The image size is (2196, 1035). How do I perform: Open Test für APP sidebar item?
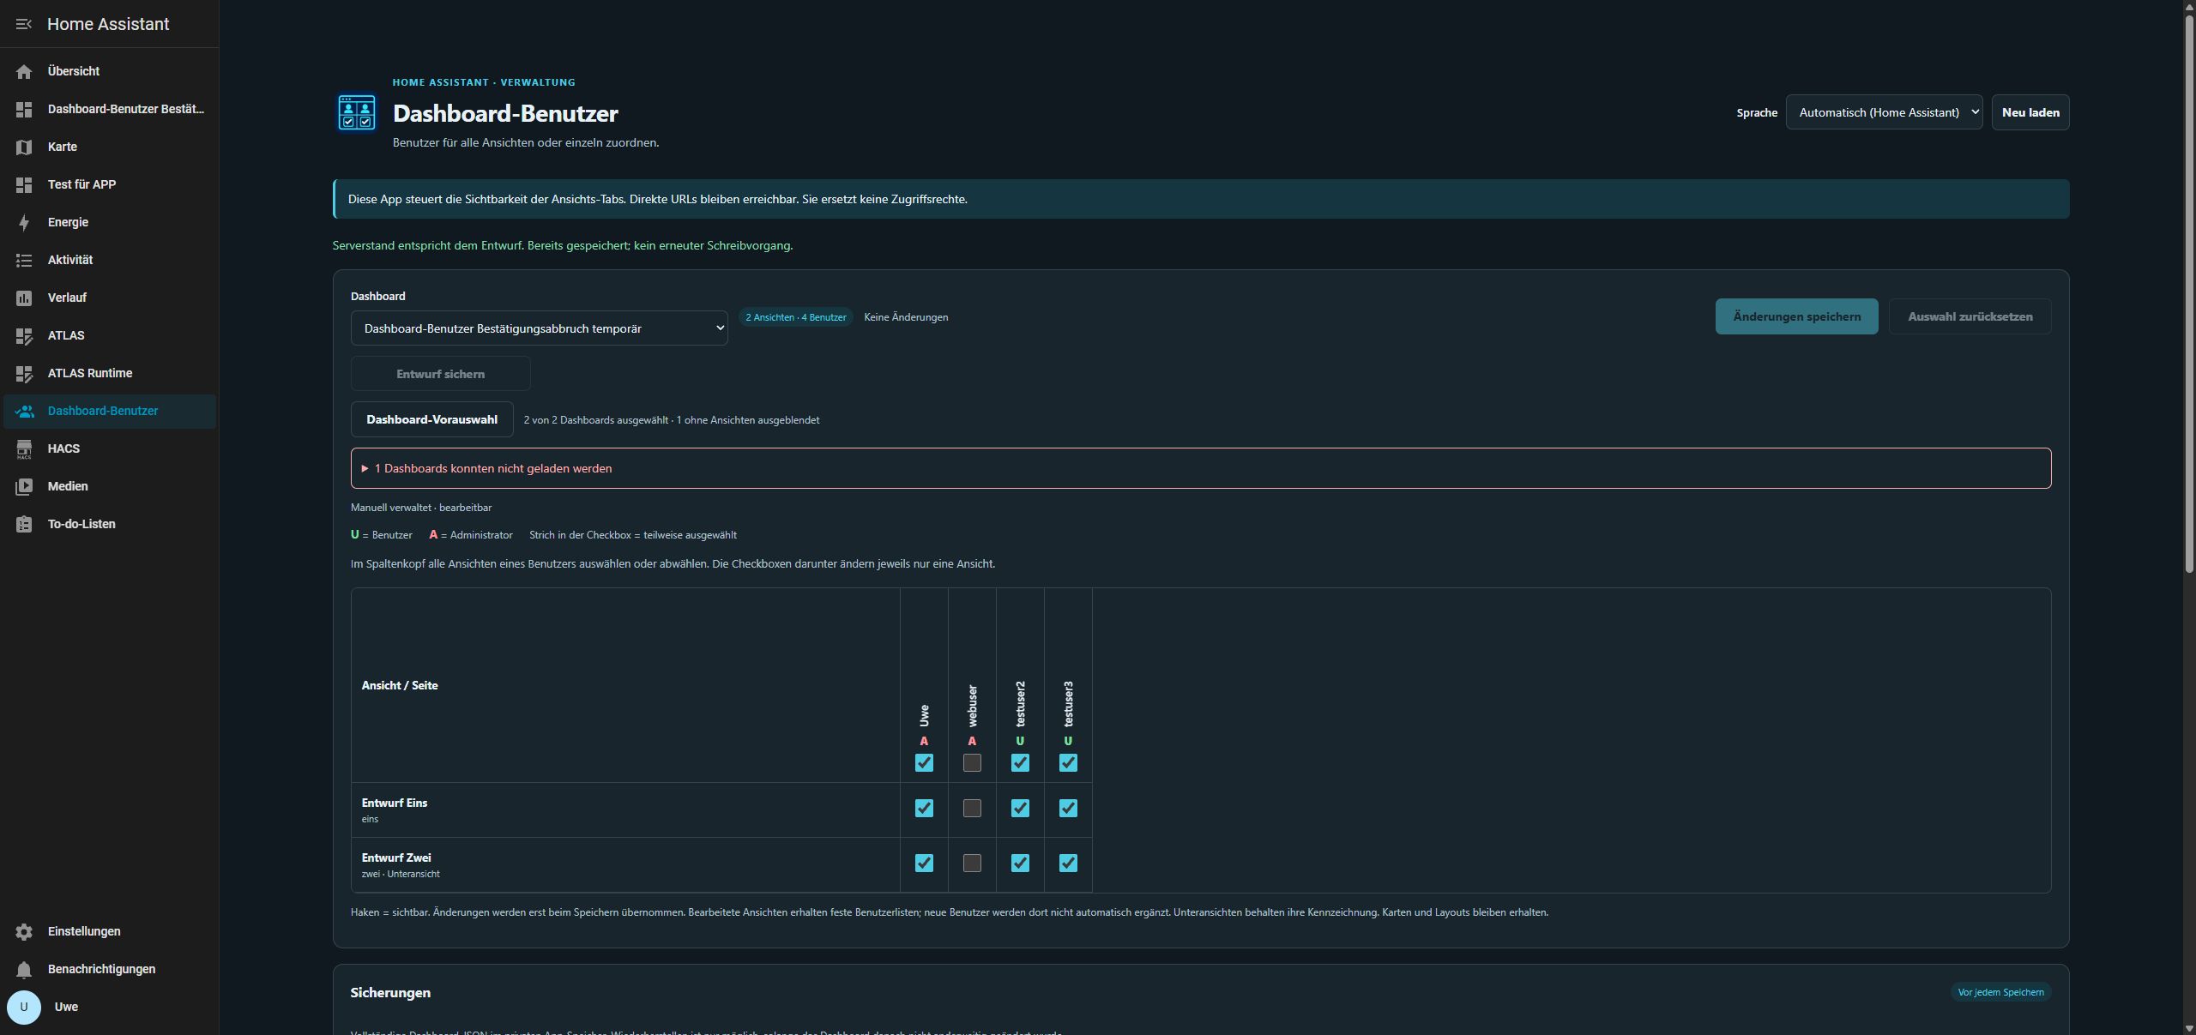point(110,184)
